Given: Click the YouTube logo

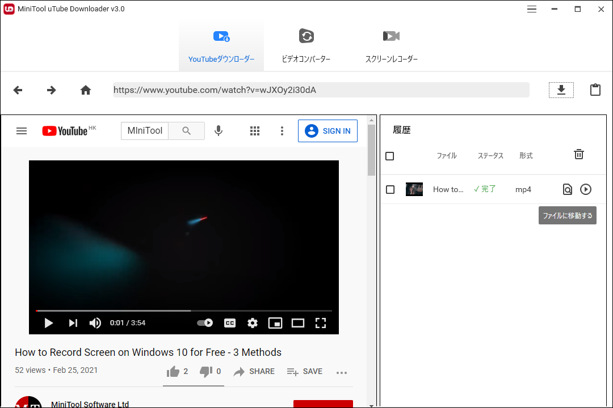Looking at the screenshot, I should coord(65,131).
